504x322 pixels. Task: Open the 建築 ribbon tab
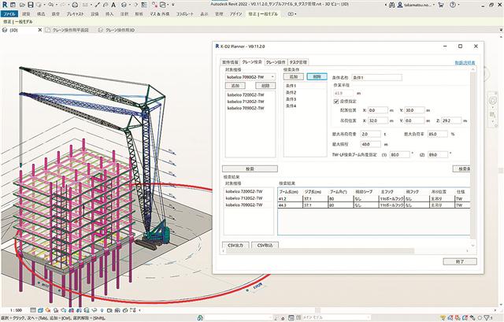click(26, 14)
